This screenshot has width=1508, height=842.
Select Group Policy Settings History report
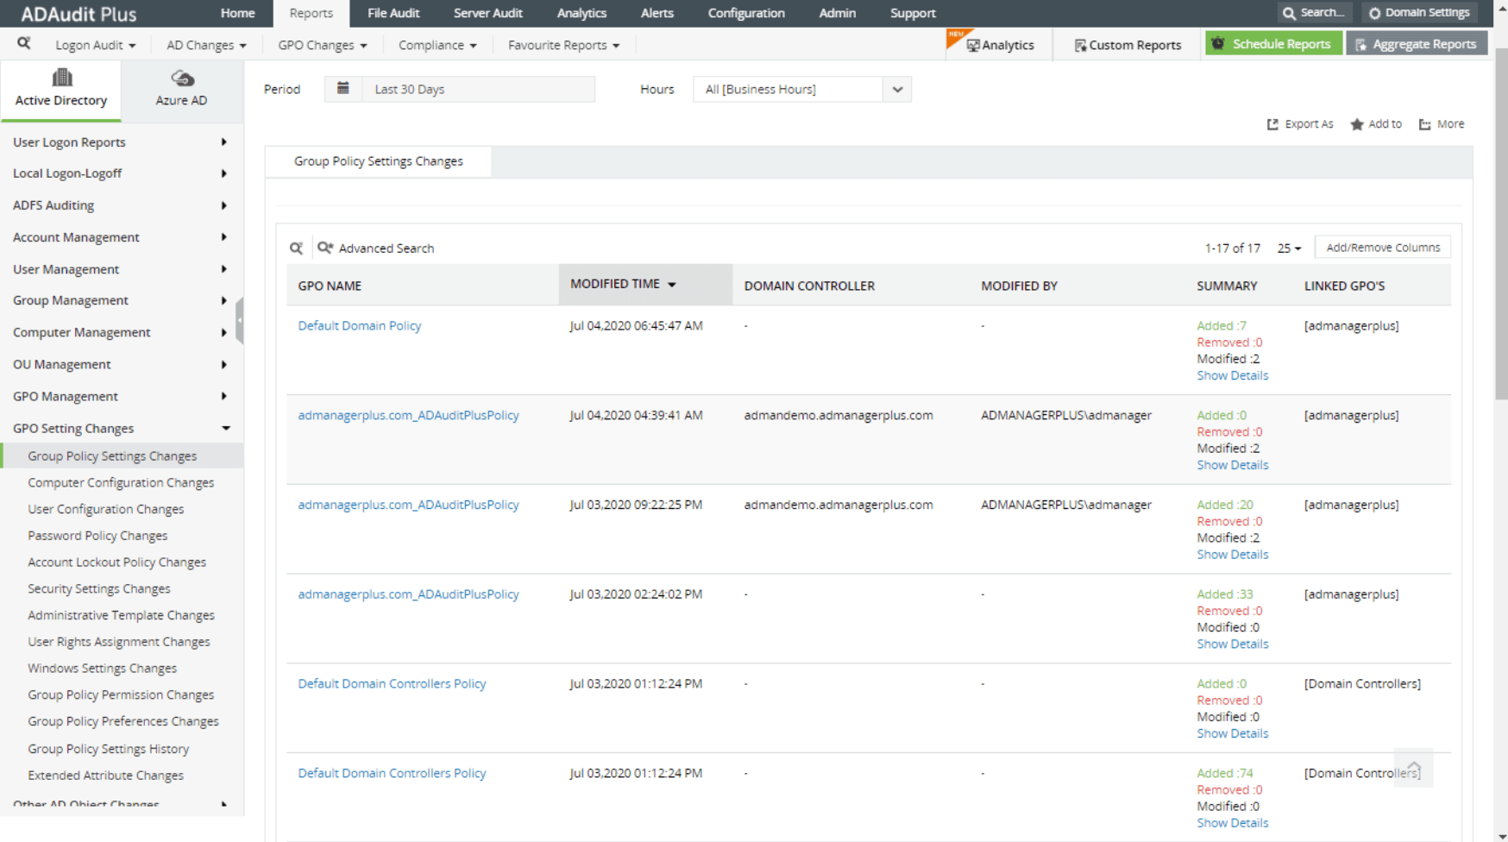point(108,749)
